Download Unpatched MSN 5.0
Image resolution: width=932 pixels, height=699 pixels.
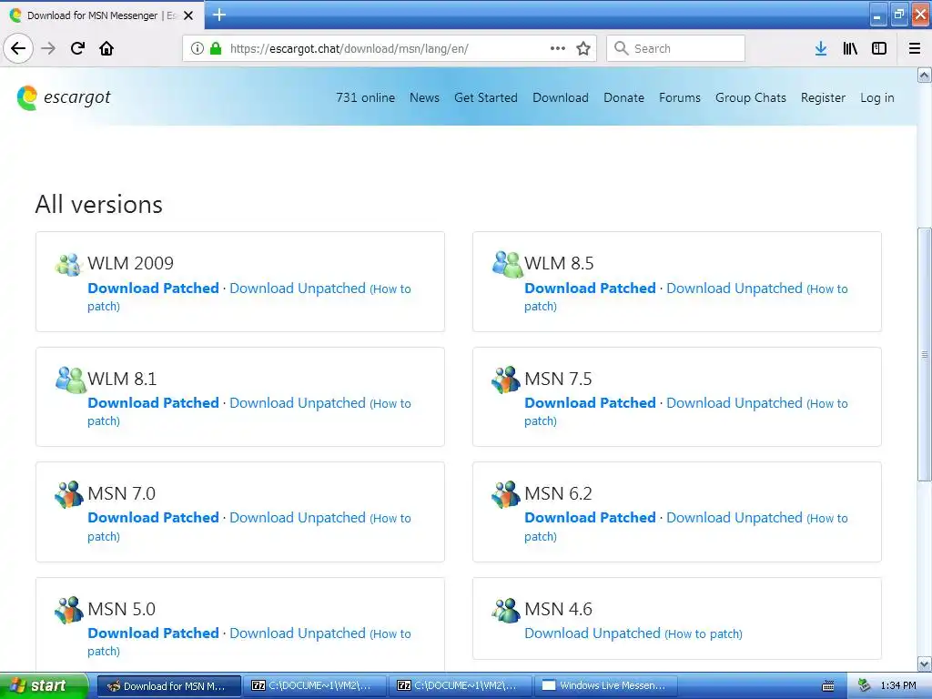coord(298,633)
